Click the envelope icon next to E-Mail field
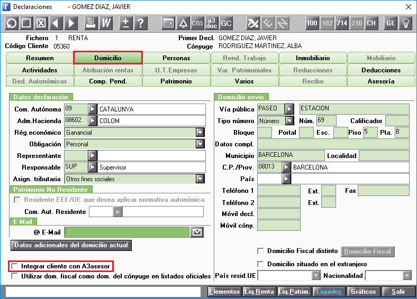This screenshot has width=417, height=299. pyautogui.click(x=197, y=232)
